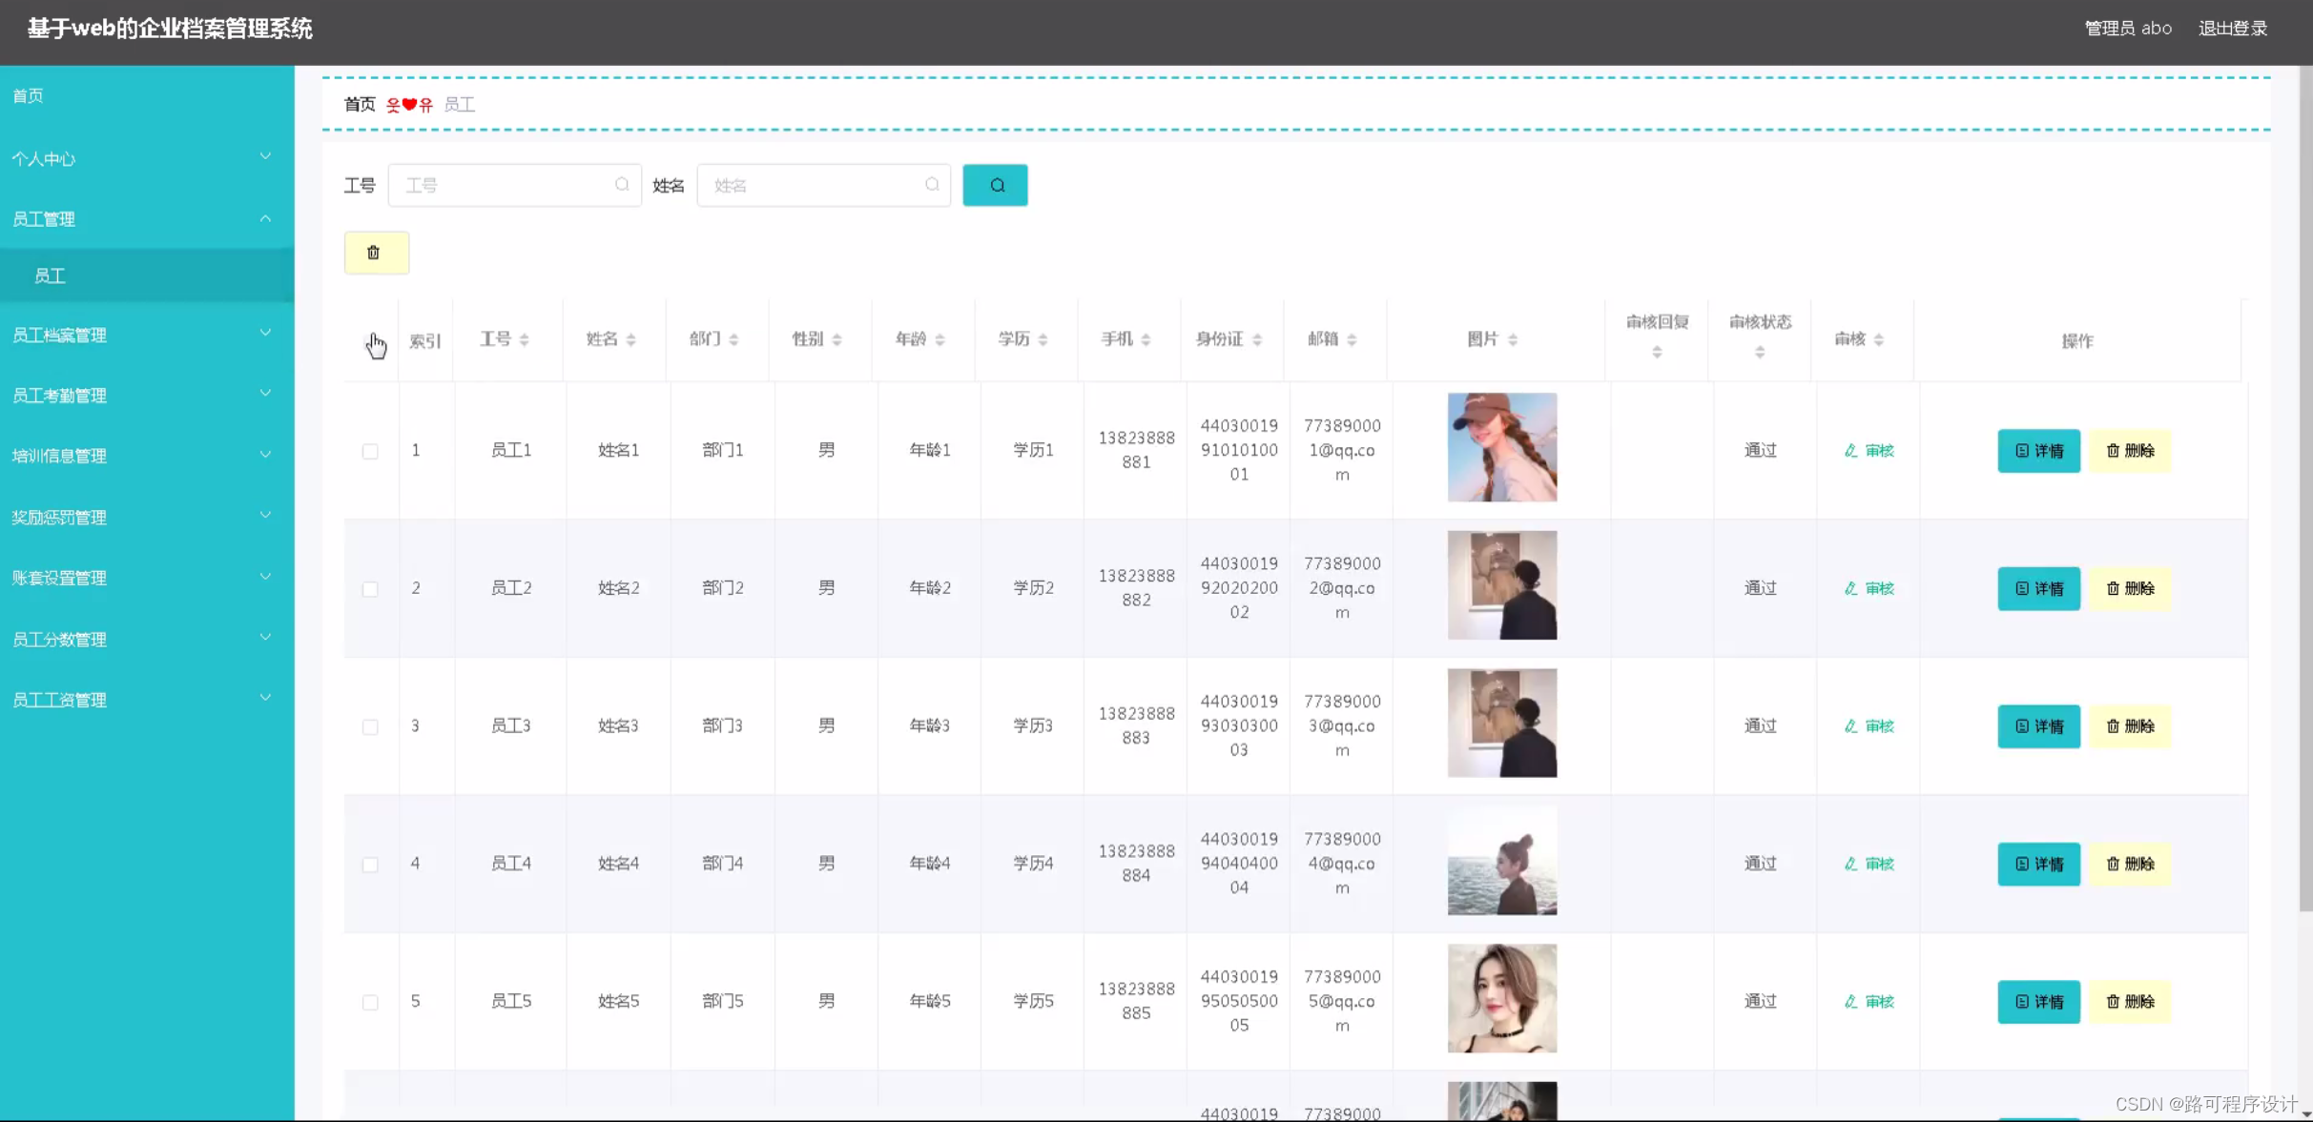Collapse the 员工管理 sidebar section
Screen dimensions: 2313x1122
pyautogui.click(x=143, y=219)
